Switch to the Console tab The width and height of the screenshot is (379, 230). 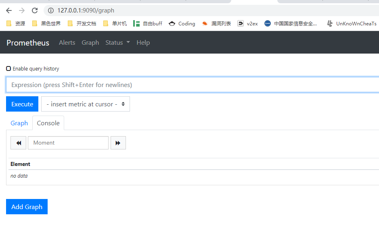tap(48, 123)
